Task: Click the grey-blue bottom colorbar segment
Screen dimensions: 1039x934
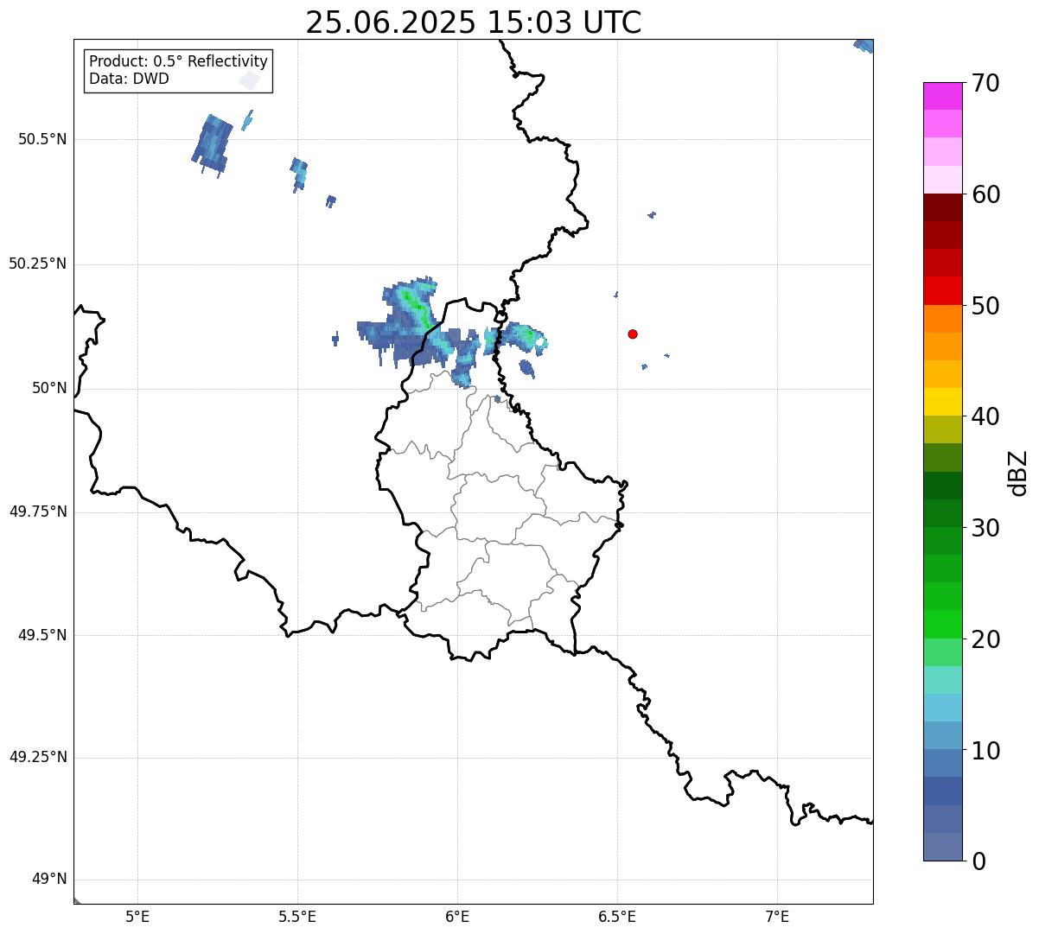Action: (x=942, y=847)
